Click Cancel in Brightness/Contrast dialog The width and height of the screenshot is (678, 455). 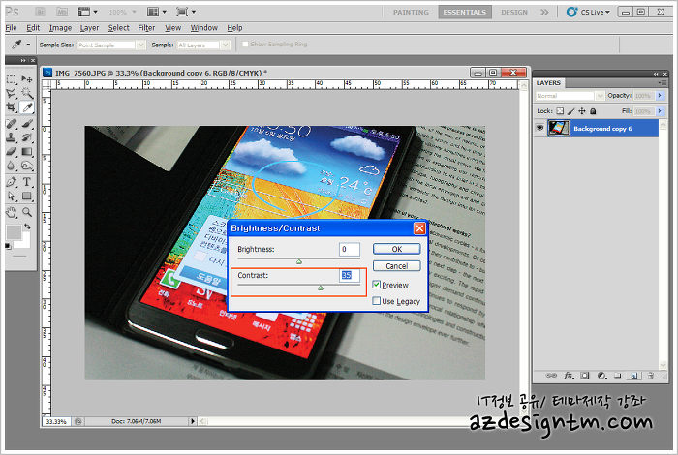tap(396, 266)
